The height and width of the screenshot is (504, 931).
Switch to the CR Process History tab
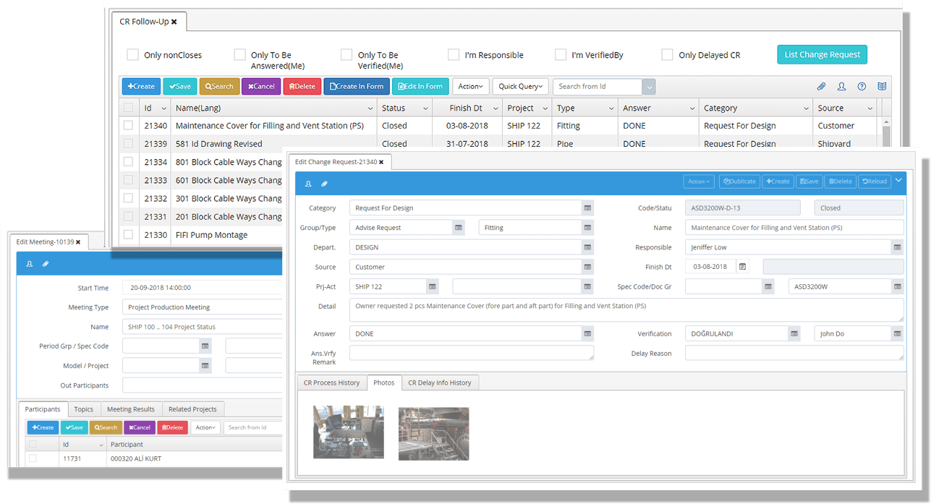point(331,383)
